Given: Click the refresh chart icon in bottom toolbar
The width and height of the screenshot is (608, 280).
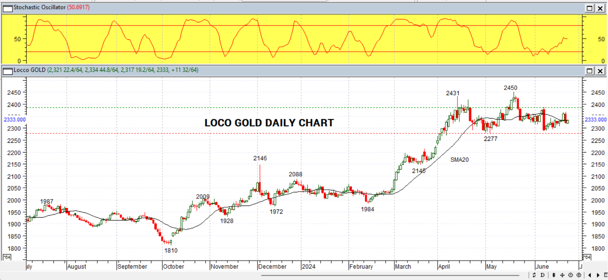Looking at the screenshot, I should pyautogui.click(x=534, y=275).
